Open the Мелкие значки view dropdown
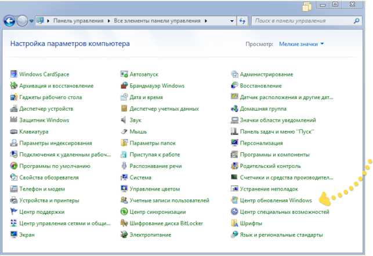 click(x=302, y=44)
